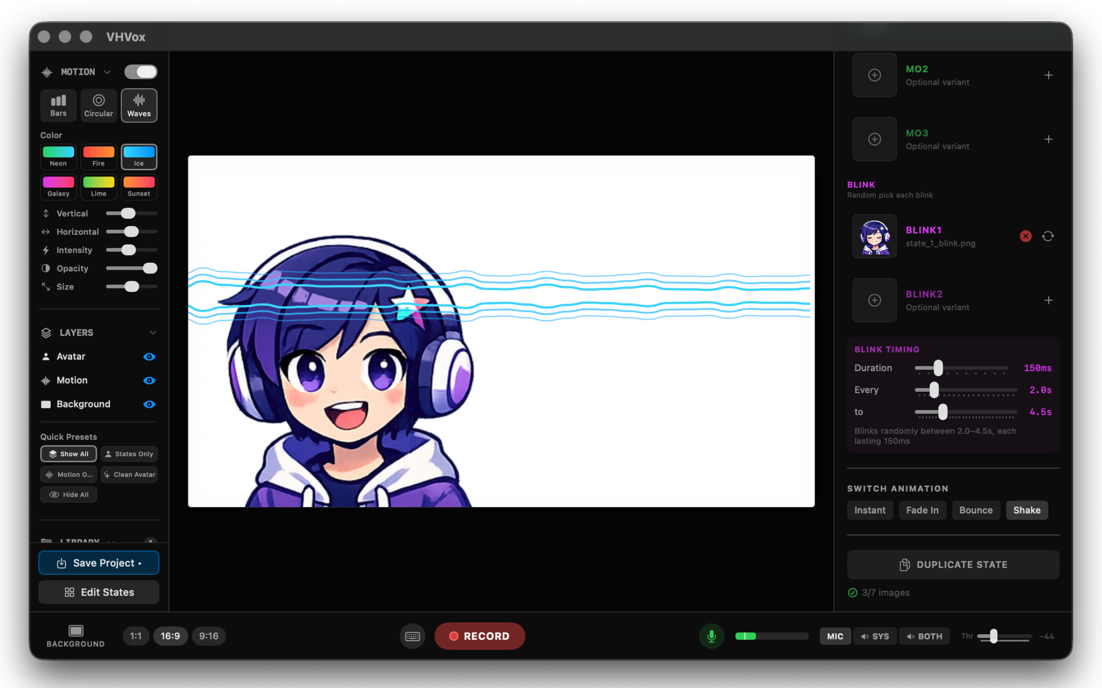The height and width of the screenshot is (688, 1102).
Task: Replace the BLINK1 image with refresh icon
Action: 1048,236
